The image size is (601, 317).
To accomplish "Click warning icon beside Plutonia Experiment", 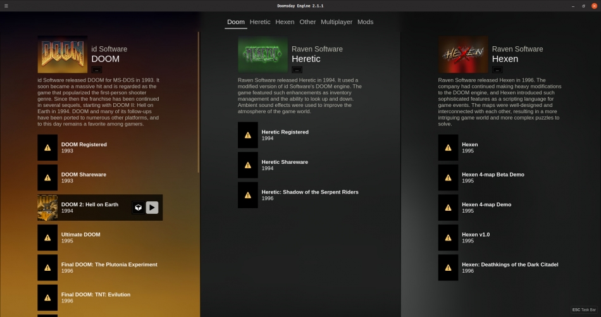I will [x=47, y=268].
